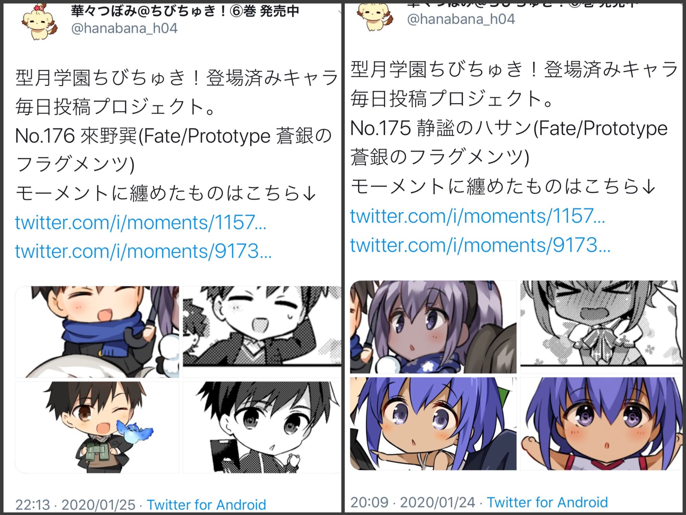View monochrome blushing girl manga image
The image size is (686, 515).
pos(601,327)
